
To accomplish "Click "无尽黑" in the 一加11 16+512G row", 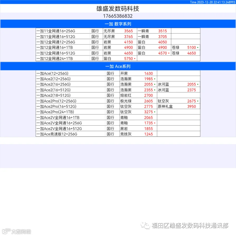I will tap(109, 36).
